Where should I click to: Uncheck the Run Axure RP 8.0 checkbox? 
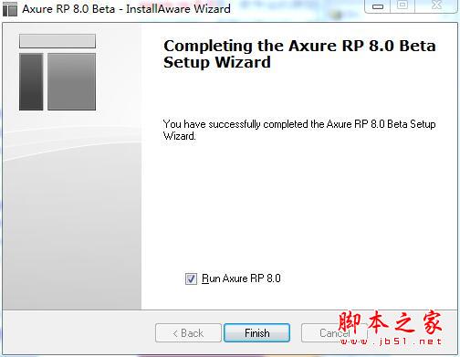coord(191,278)
